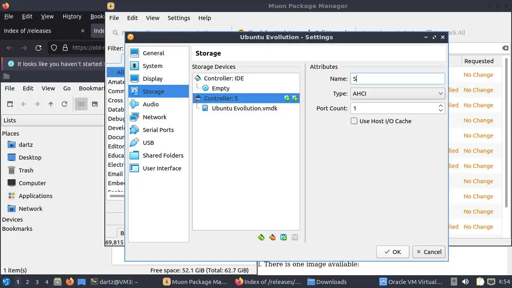Viewport: 512px width, 288px height.
Task: Open the controller Type dropdown
Action: (x=398, y=94)
